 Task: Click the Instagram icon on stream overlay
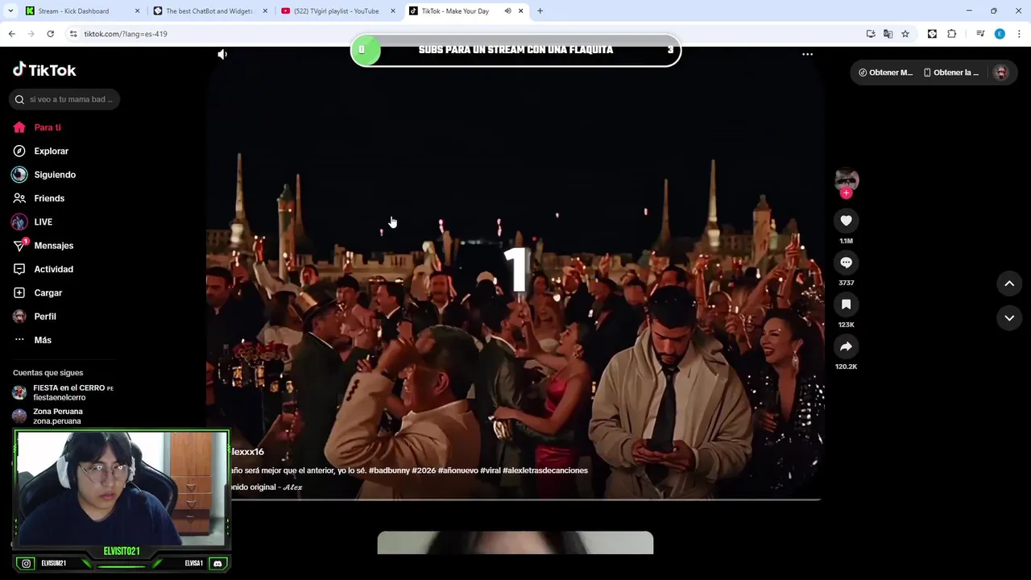coord(27,564)
